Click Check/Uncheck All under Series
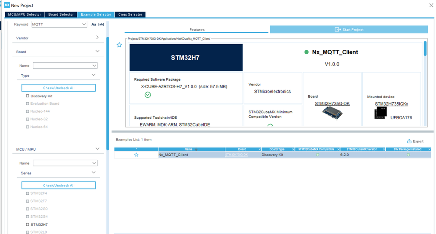436x234 pixels. click(x=58, y=185)
